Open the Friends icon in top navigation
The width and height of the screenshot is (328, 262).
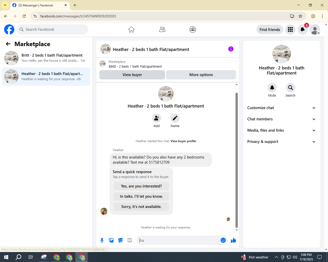click(162, 29)
